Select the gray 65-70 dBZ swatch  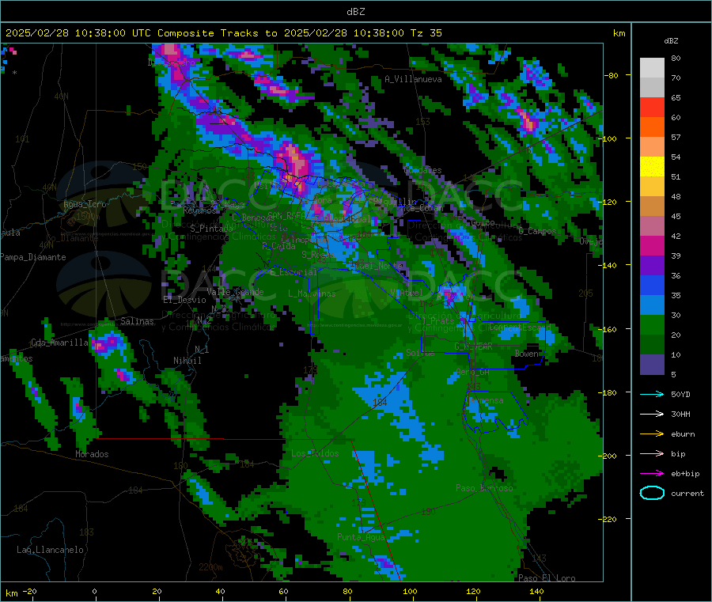pyautogui.click(x=652, y=88)
